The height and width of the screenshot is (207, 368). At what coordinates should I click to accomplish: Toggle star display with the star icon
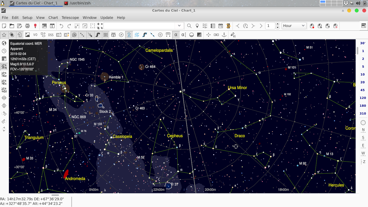click(4, 35)
